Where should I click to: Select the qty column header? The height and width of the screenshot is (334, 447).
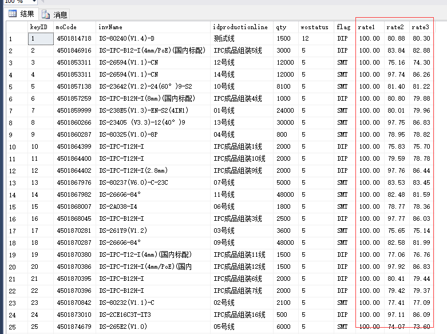(286, 27)
